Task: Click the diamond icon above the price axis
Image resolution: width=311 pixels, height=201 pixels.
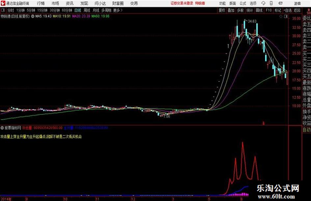Action: 281,17
